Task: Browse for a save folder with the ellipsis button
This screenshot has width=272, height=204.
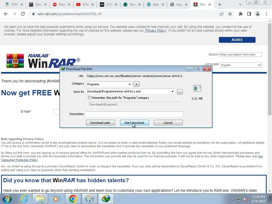Action: pos(180,92)
